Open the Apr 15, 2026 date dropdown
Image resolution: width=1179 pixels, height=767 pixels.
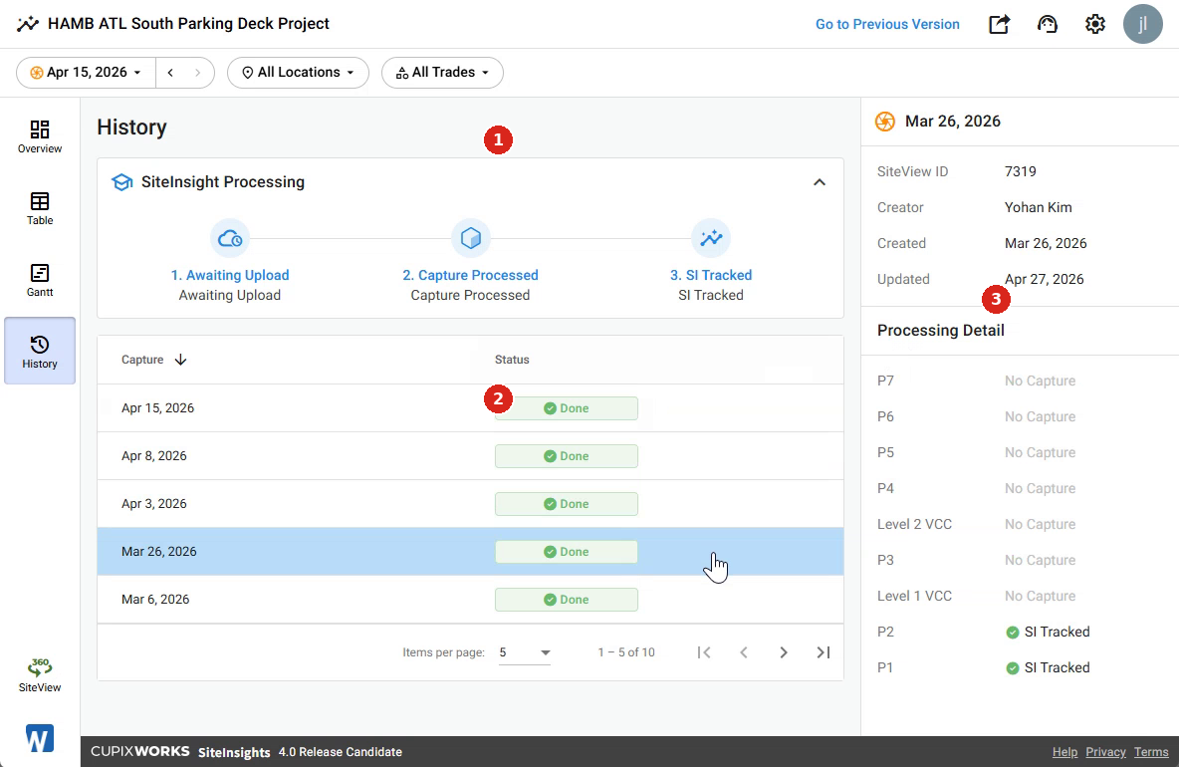(x=86, y=72)
